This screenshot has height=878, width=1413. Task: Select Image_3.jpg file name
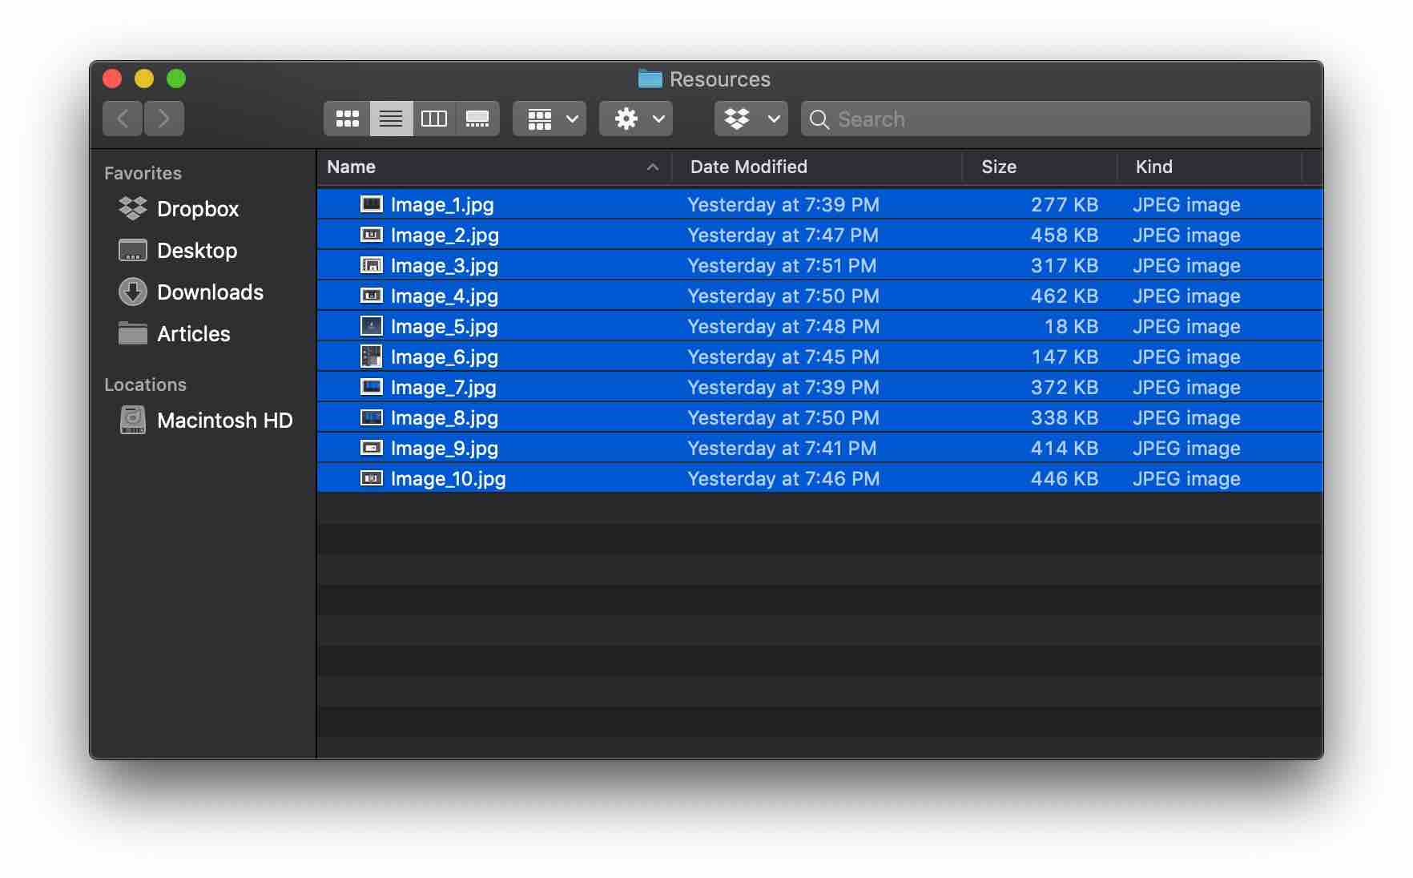point(445,265)
